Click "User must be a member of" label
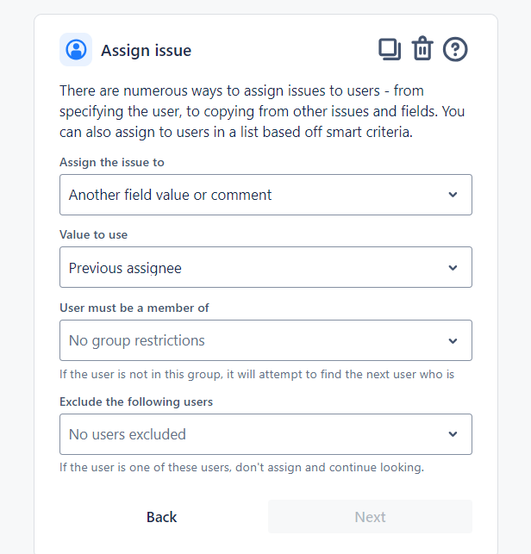The height and width of the screenshot is (554, 531). [x=134, y=308]
